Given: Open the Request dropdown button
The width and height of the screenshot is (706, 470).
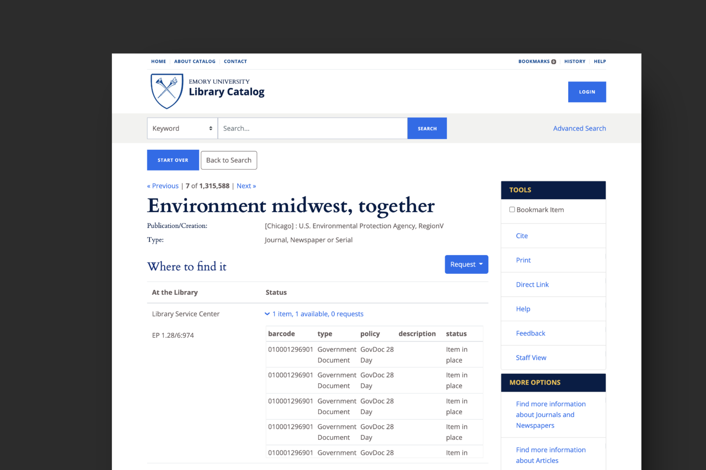Looking at the screenshot, I should (466, 264).
